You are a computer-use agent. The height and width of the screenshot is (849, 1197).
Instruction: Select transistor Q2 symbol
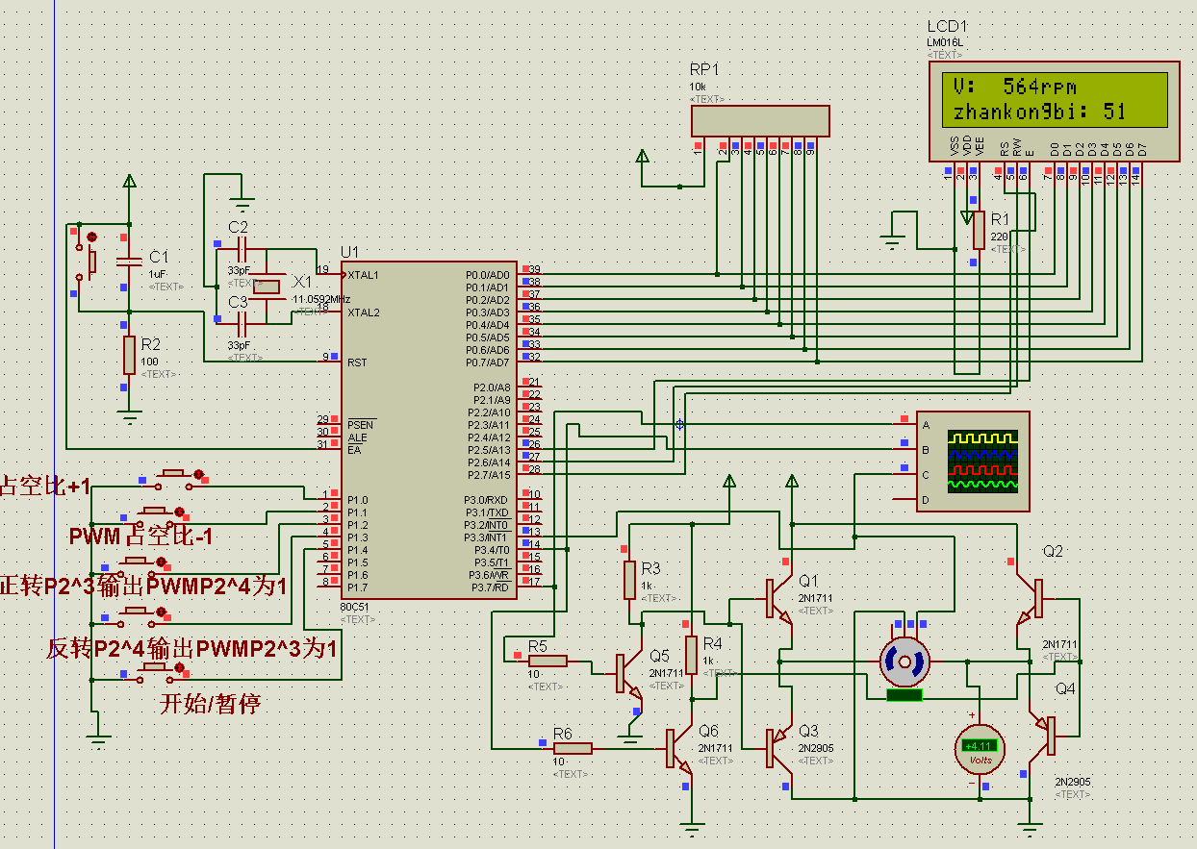pos(1029,598)
